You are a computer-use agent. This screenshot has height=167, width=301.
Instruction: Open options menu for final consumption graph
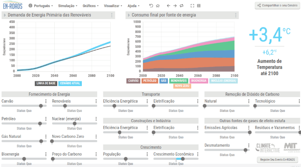pos(236,15)
